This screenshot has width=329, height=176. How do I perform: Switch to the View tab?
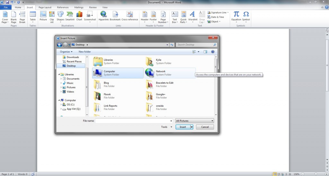coord(105,7)
